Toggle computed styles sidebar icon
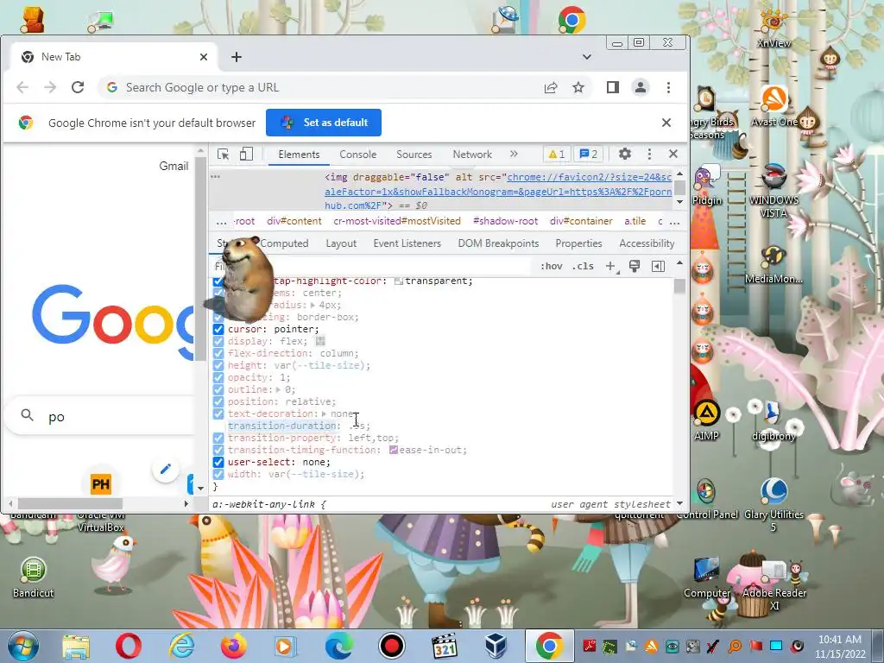884x663 pixels. (658, 266)
